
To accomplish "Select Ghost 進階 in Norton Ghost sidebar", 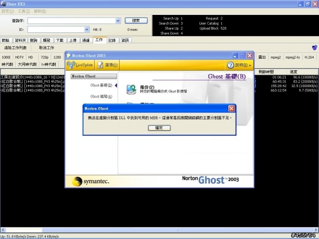I will [101, 96].
